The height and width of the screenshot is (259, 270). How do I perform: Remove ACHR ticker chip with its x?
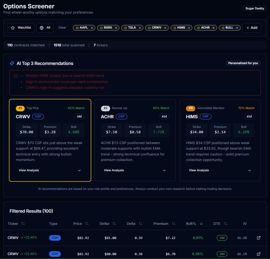pyautogui.click(x=213, y=28)
